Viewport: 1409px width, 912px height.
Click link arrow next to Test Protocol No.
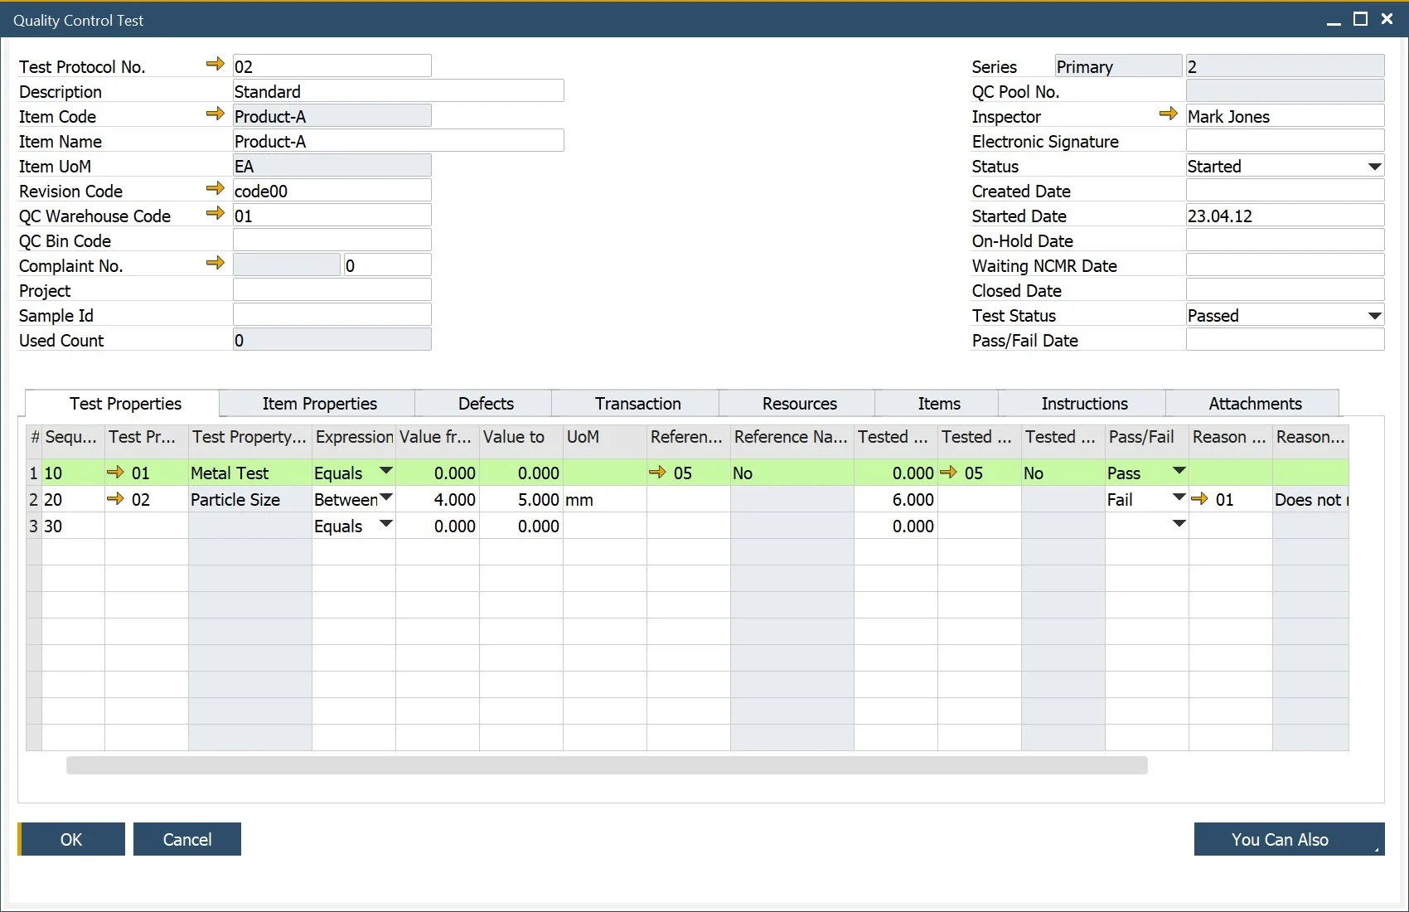tap(215, 64)
